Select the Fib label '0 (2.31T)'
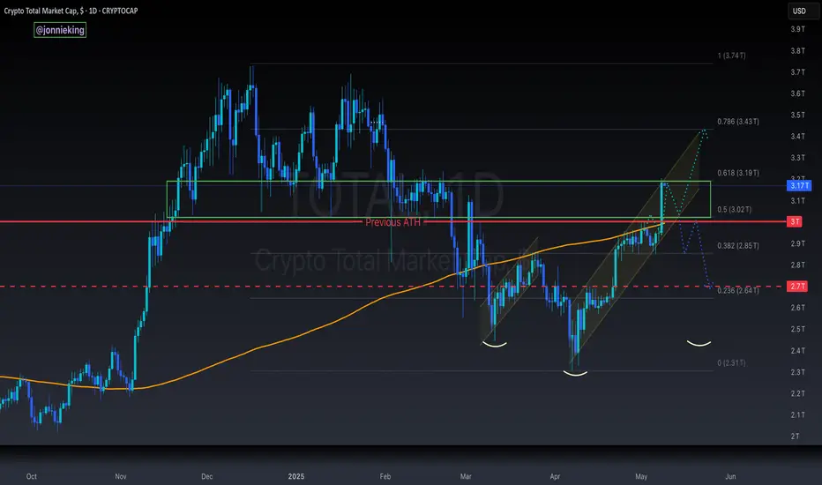This screenshot has height=485, width=822. (x=731, y=362)
